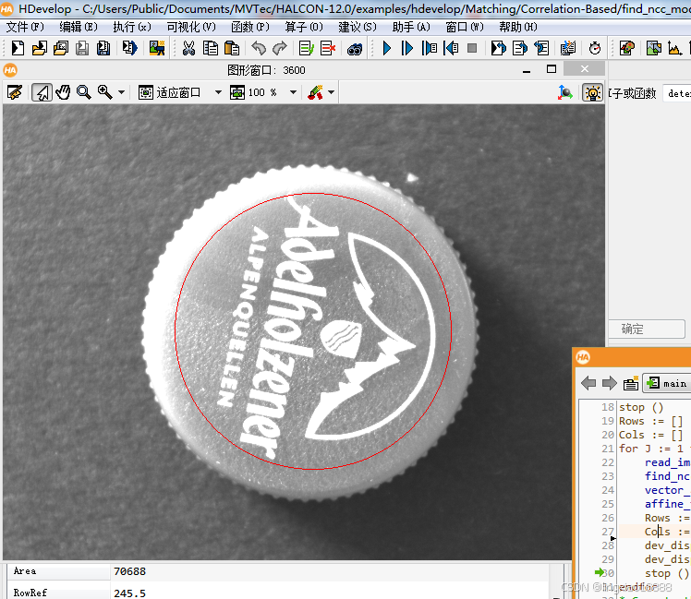
Task: Open the 函数(P) menu
Action: coord(250,27)
